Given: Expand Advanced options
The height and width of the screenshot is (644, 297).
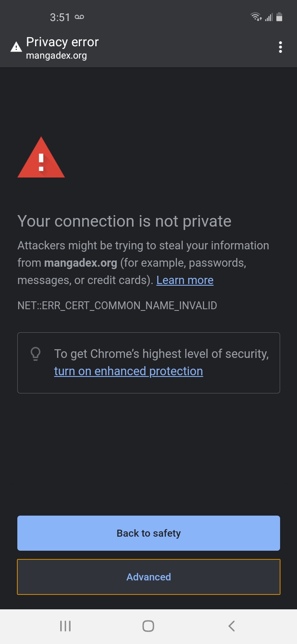Looking at the screenshot, I should pos(148,577).
